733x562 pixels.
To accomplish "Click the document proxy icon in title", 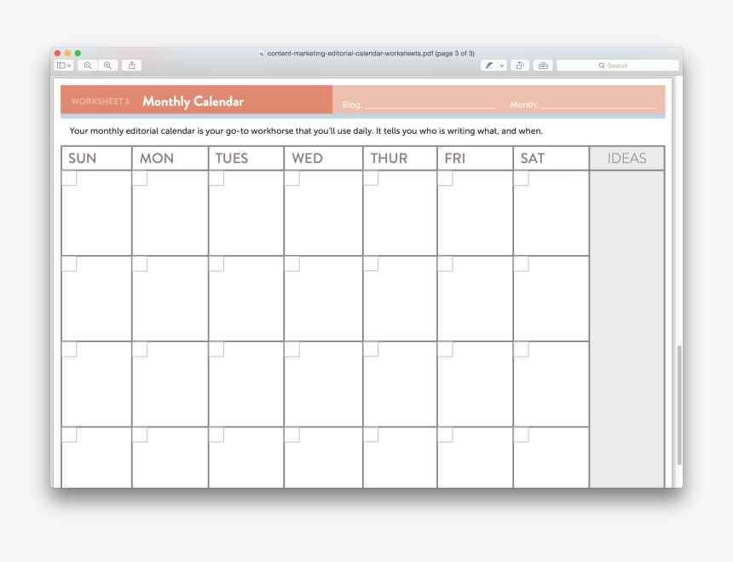I will [x=262, y=54].
